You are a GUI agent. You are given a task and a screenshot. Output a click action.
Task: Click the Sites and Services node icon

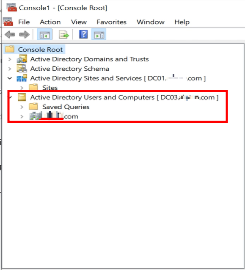22,78
